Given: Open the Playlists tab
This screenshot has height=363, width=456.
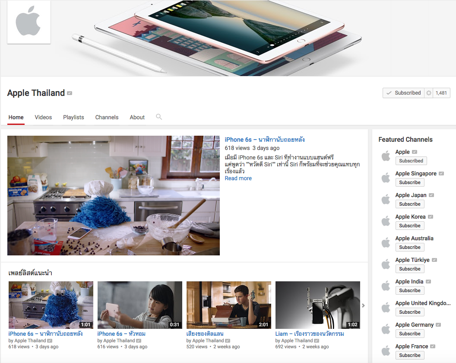Looking at the screenshot, I should [x=73, y=117].
